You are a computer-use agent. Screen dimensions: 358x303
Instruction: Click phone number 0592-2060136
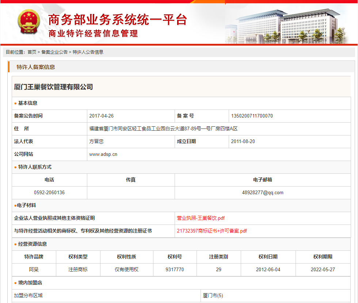click(x=49, y=193)
